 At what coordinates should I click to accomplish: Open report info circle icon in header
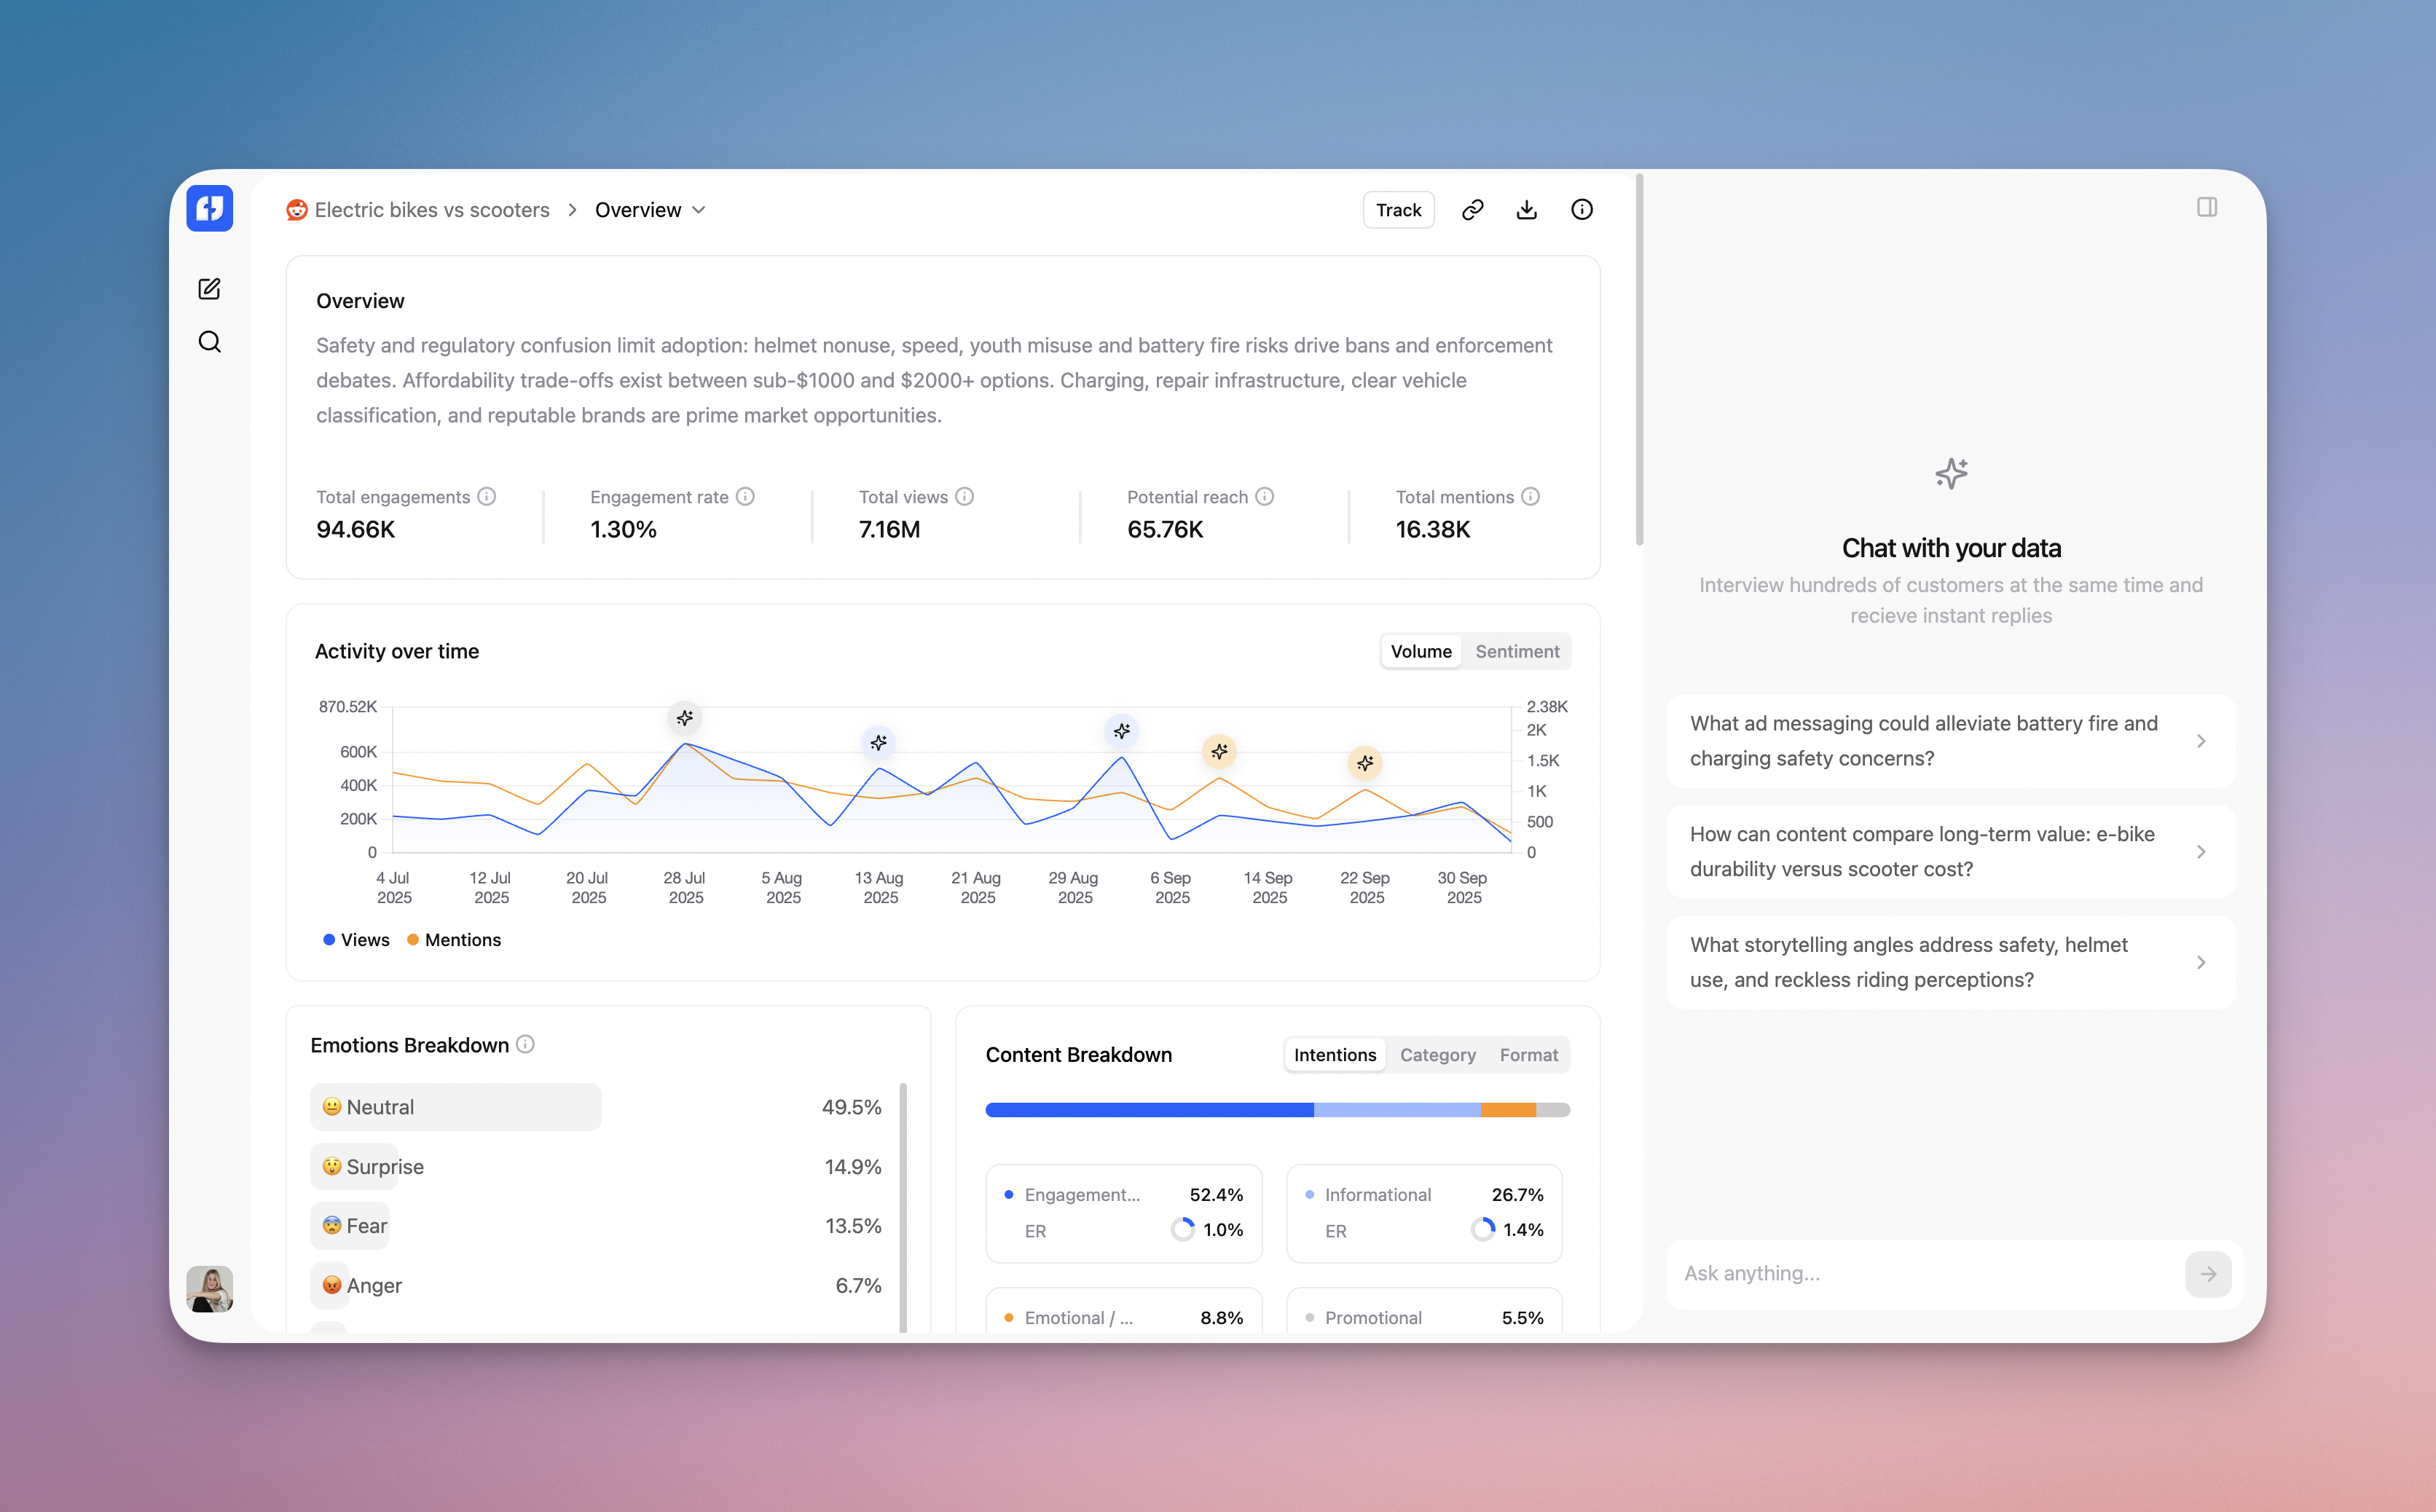(1581, 210)
